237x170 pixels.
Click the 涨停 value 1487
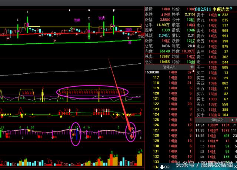pos(166,41)
